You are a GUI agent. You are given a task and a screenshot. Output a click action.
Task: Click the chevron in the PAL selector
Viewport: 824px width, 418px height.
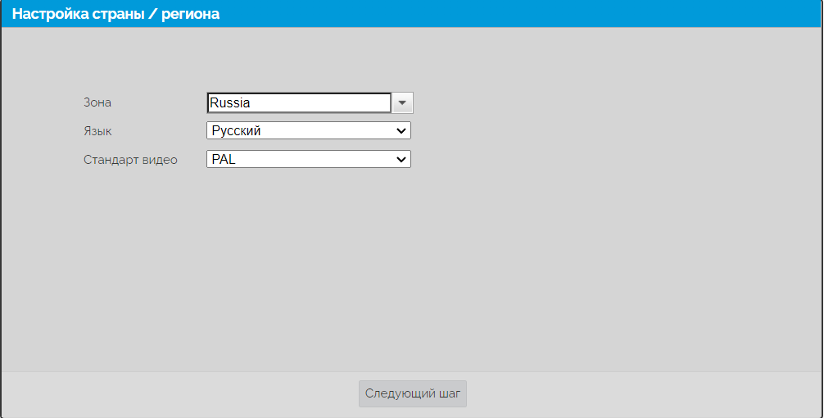tap(401, 159)
